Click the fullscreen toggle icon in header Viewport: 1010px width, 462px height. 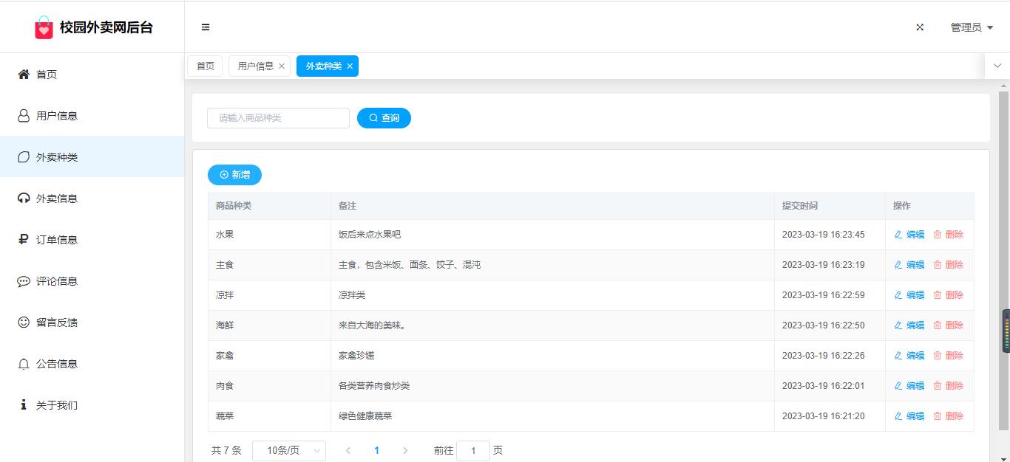click(920, 27)
